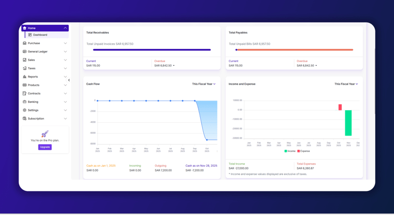Open Income and Expense fiscal year dropdown

point(346,84)
